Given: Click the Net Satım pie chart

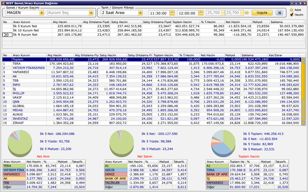Looking at the screenshot, I should tap(122, 142).
